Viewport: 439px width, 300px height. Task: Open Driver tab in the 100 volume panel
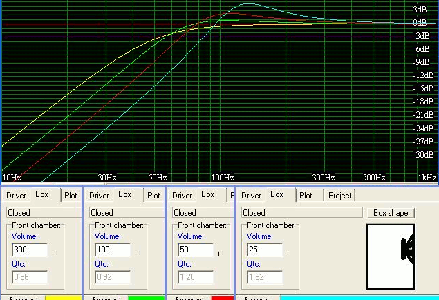pyautogui.click(x=99, y=196)
